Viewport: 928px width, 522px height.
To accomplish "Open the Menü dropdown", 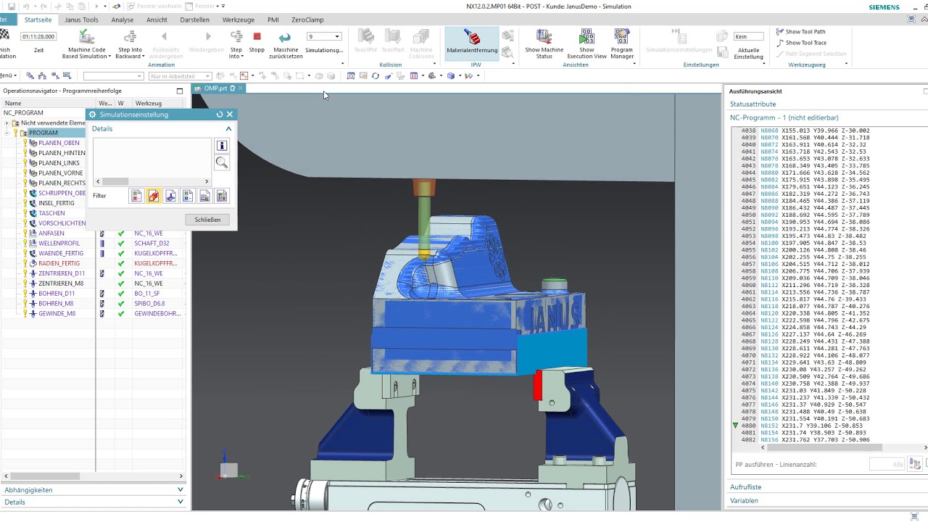I will point(7,76).
